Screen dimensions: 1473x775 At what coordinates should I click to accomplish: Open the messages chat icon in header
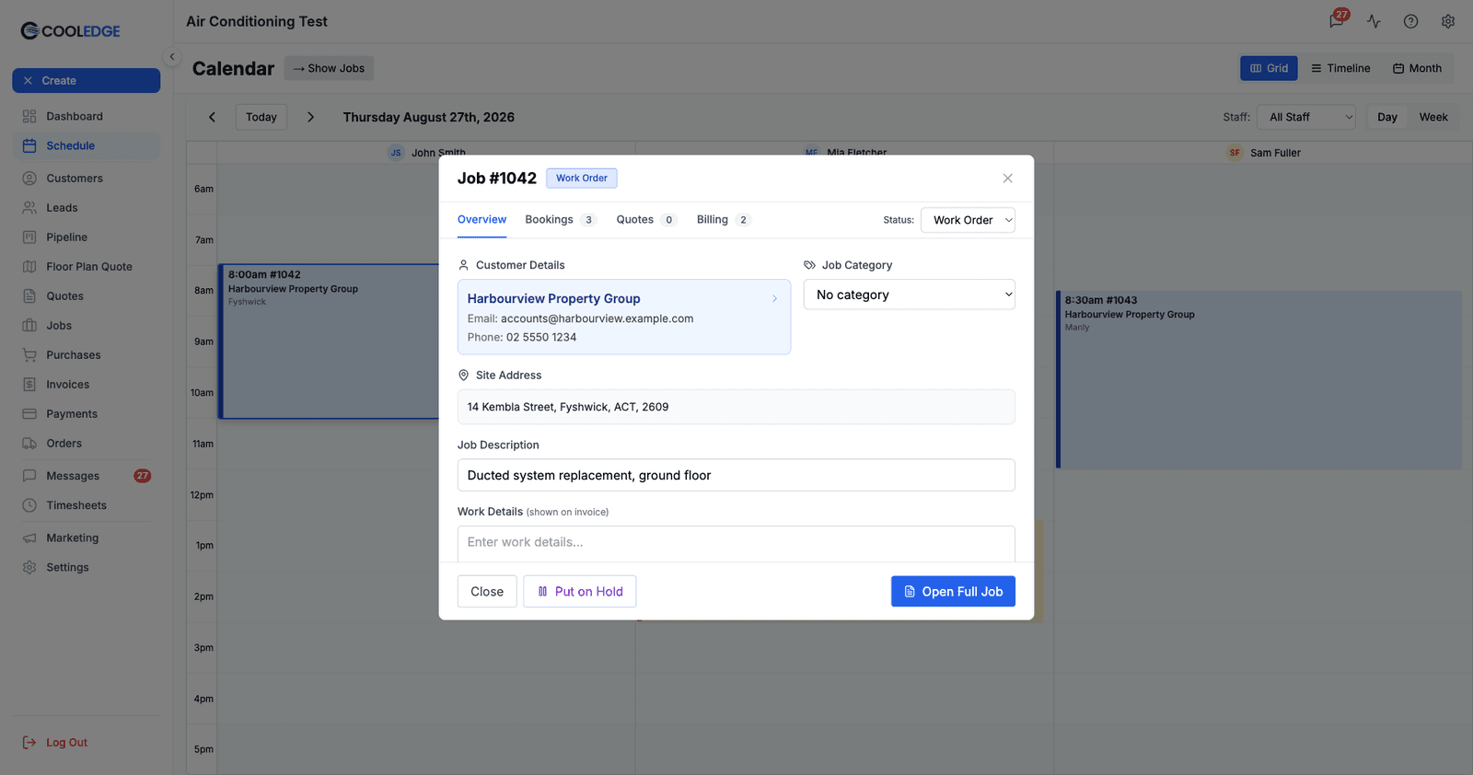click(1336, 21)
